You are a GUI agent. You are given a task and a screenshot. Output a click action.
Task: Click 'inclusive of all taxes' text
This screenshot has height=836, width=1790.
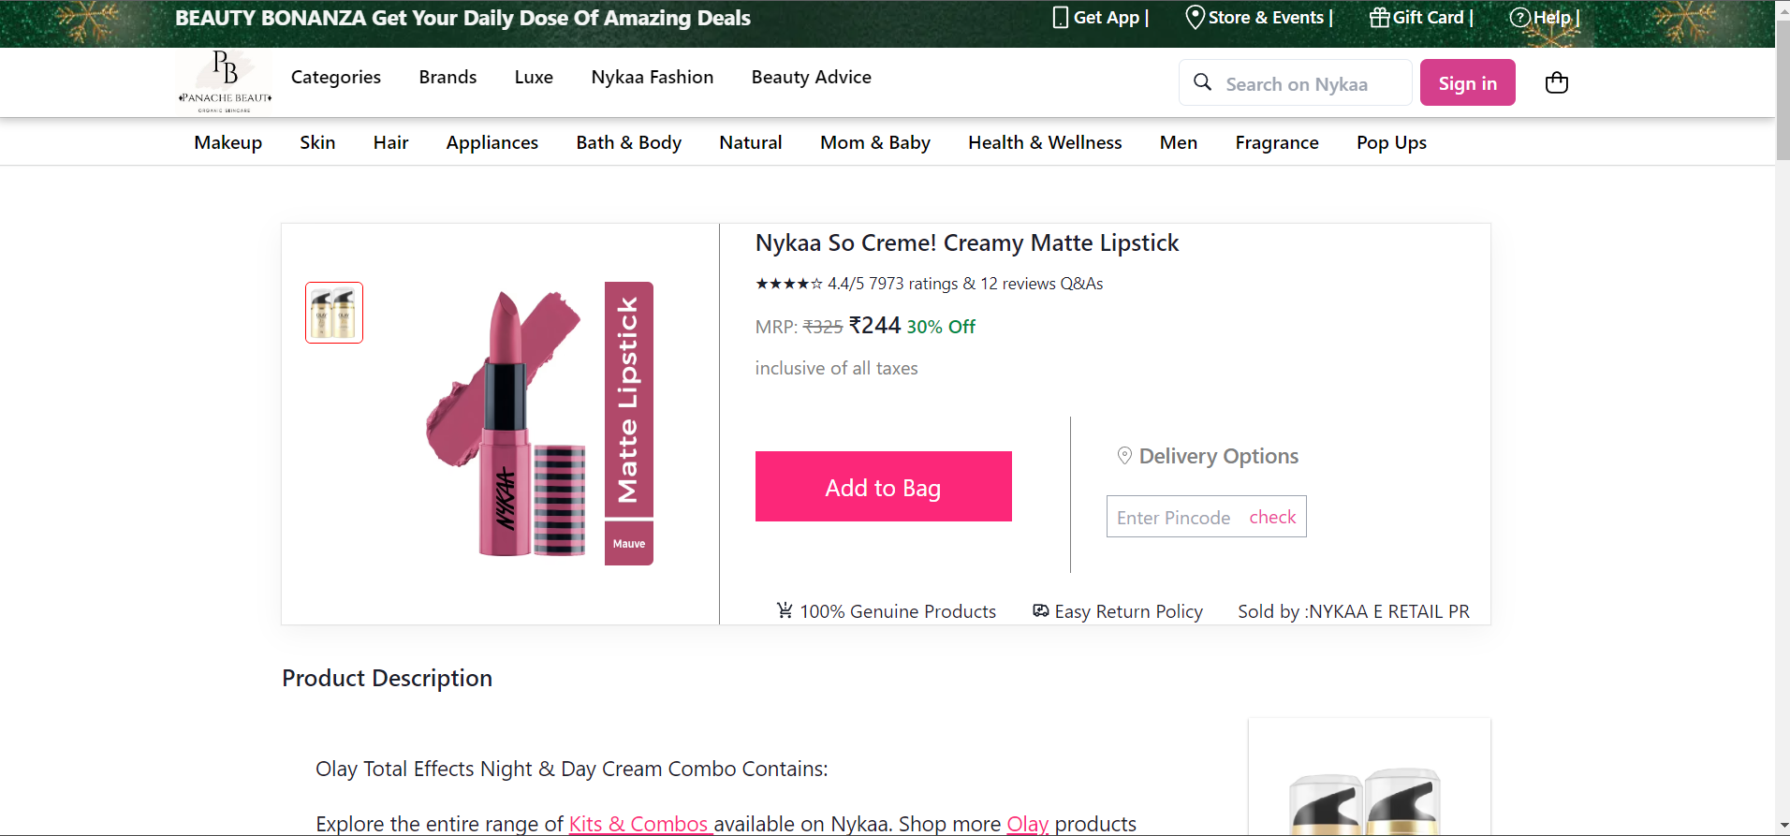[x=837, y=368]
